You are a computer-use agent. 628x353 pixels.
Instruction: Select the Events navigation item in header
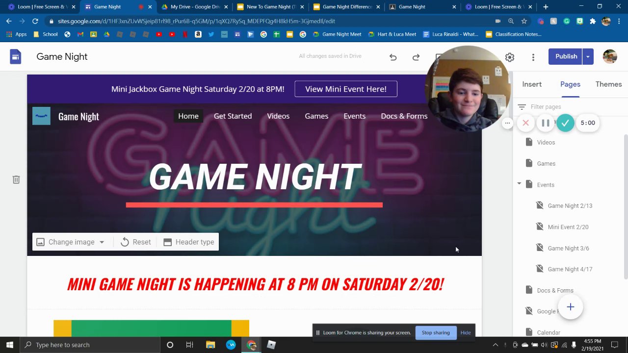click(354, 116)
